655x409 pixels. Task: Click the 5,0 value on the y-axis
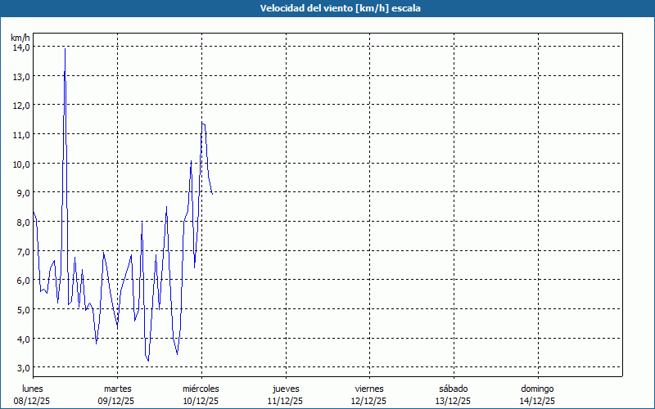pyautogui.click(x=23, y=310)
